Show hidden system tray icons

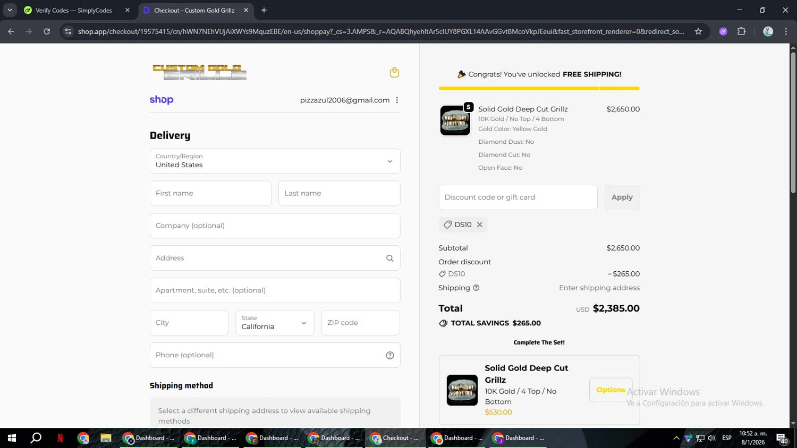(676, 438)
